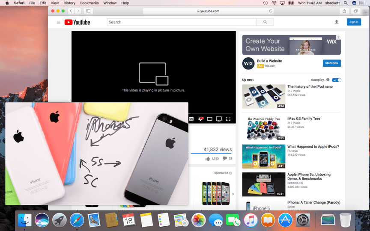The height and width of the screenshot is (231, 370).
Task: Open the shackett user menu
Action: [332, 3]
